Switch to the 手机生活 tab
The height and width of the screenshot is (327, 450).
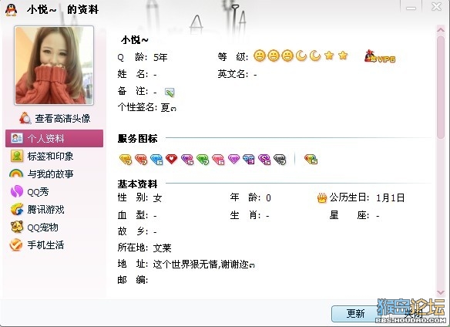click(x=54, y=245)
